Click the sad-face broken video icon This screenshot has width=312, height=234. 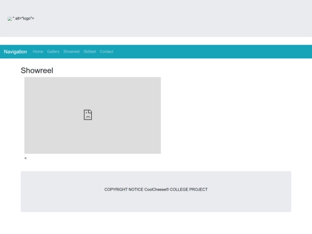pos(88,115)
